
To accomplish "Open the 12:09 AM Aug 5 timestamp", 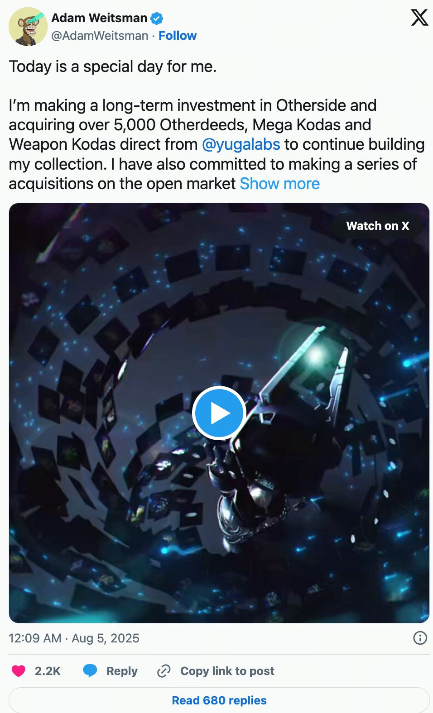I will (x=74, y=638).
